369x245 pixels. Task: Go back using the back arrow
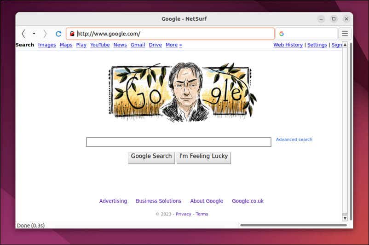pos(23,34)
